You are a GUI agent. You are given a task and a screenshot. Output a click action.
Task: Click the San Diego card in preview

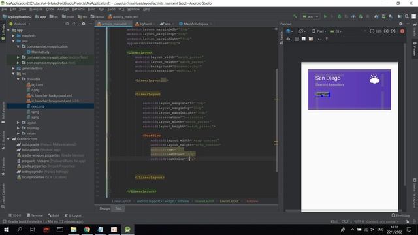[349, 89]
